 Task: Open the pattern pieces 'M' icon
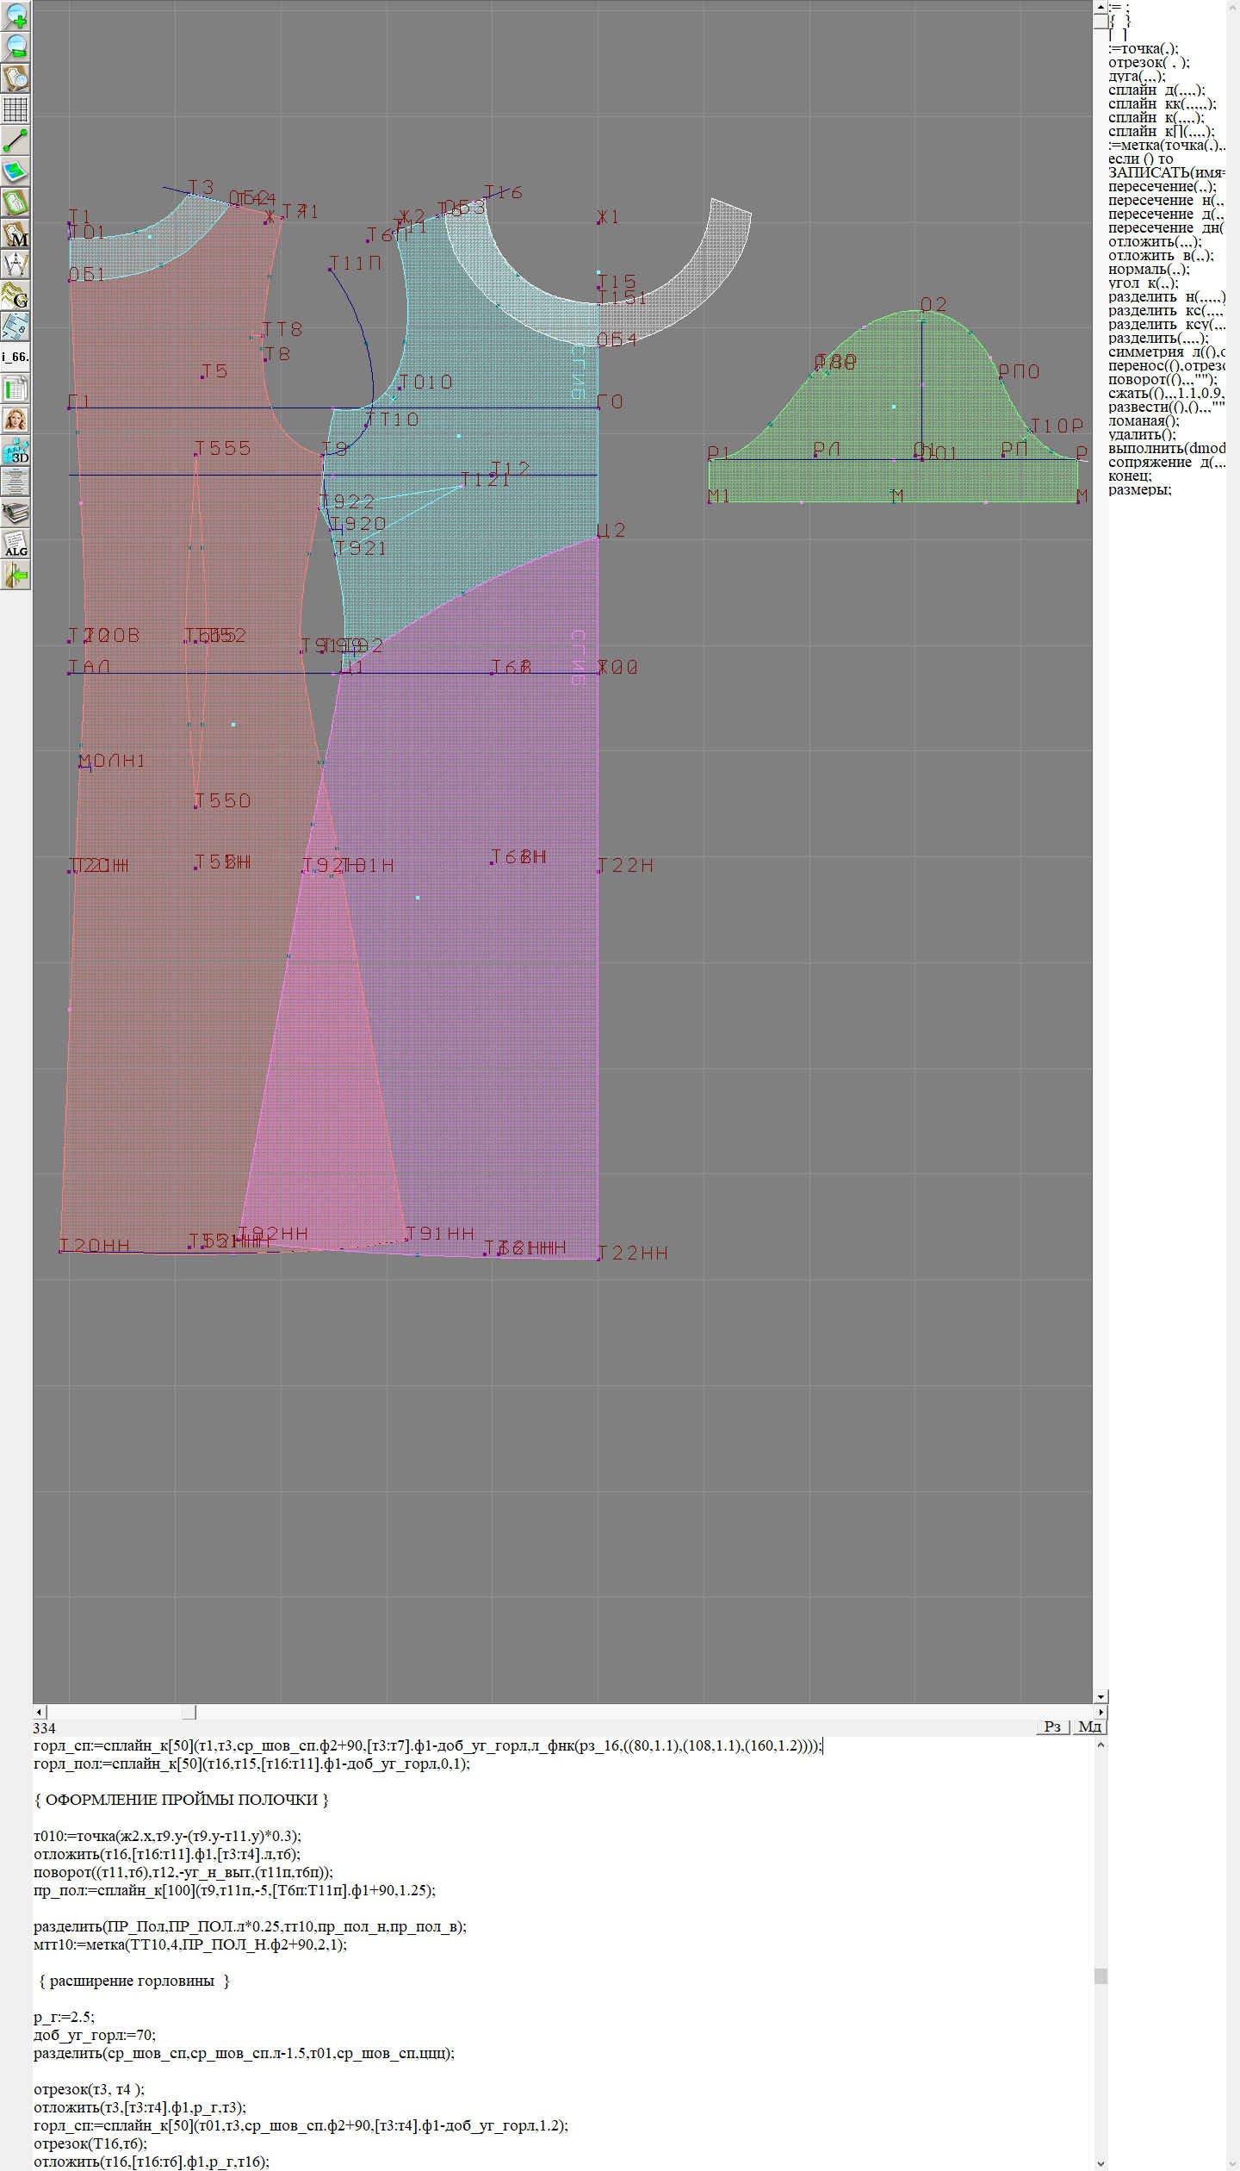(15, 233)
